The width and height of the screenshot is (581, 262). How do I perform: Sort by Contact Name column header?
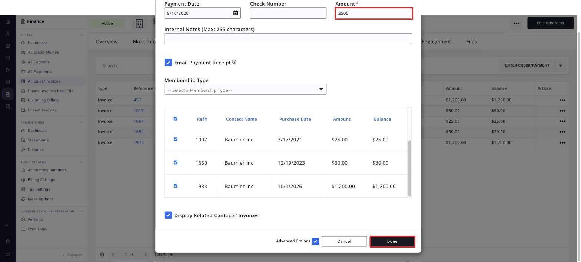click(x=241, y=119)
